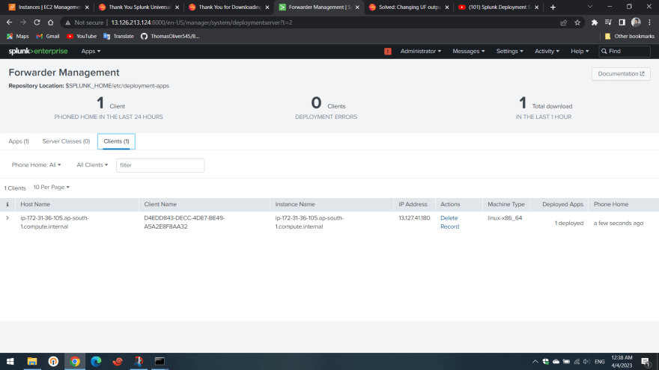659x370 pixels.
Task: Switch to the Apps (1) tab
Action: click(x=19, y=141)
